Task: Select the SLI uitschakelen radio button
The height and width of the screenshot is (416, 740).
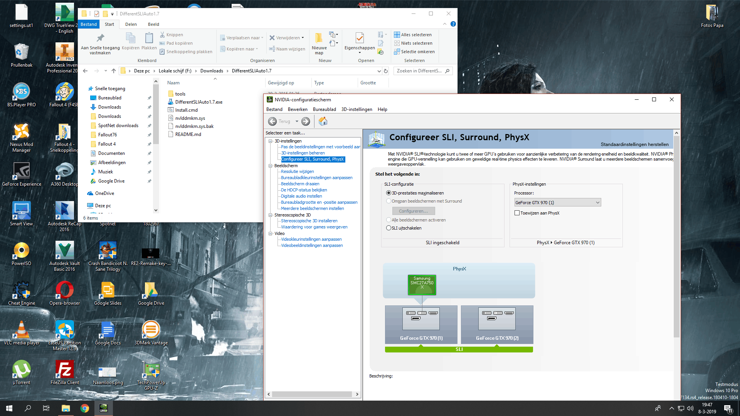Action: 388,228
